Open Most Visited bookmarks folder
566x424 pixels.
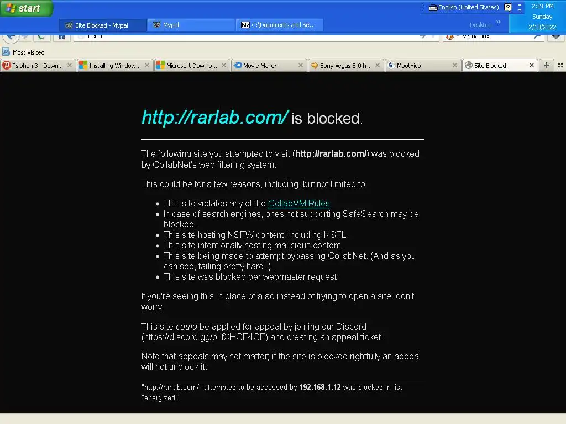coord(23,52)
